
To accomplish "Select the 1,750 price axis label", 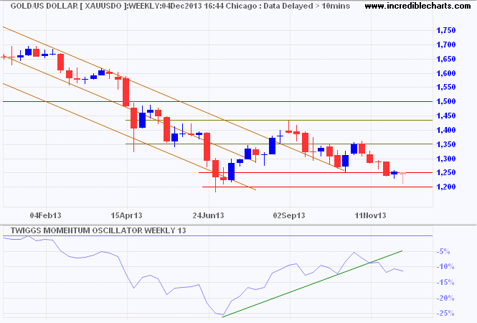I will pyautogui.click(x=446, y=30).
